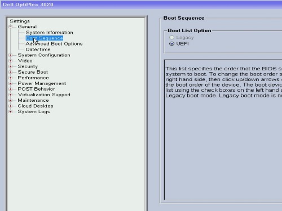The width and height of the screenshot is (282, 211).
Task: Select the Virtualization Support label
Action: click(44, 95)
